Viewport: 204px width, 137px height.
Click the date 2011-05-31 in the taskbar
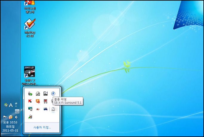(x=10, y=130)
